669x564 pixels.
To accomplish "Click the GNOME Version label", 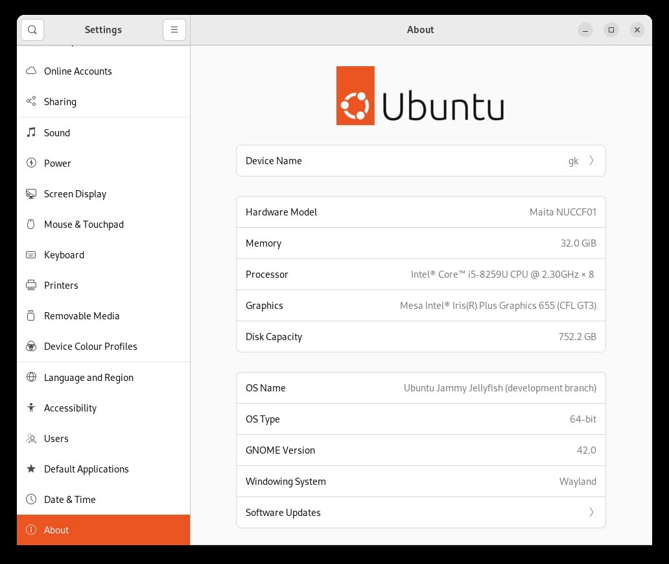I will (280, 450).
